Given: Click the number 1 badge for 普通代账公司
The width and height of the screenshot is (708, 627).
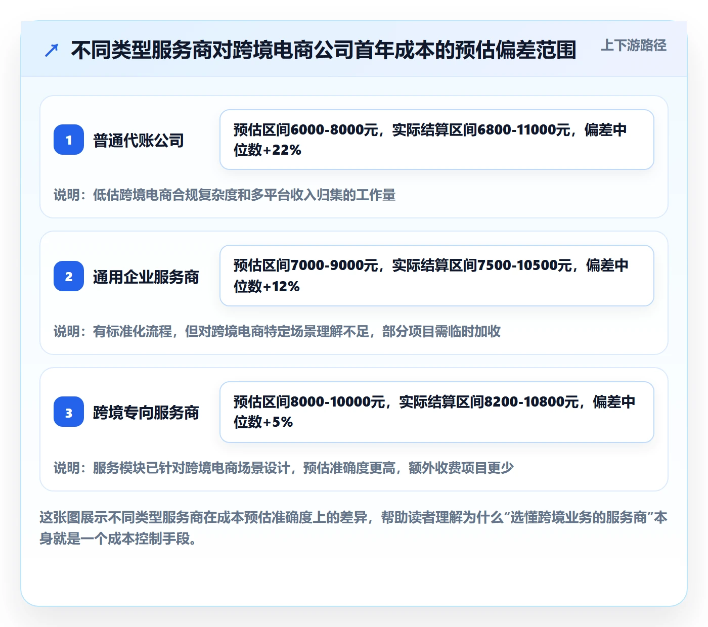Looking at the screenshot, I should [69, 140].
